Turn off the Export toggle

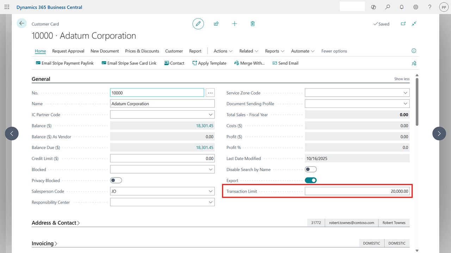310,180
